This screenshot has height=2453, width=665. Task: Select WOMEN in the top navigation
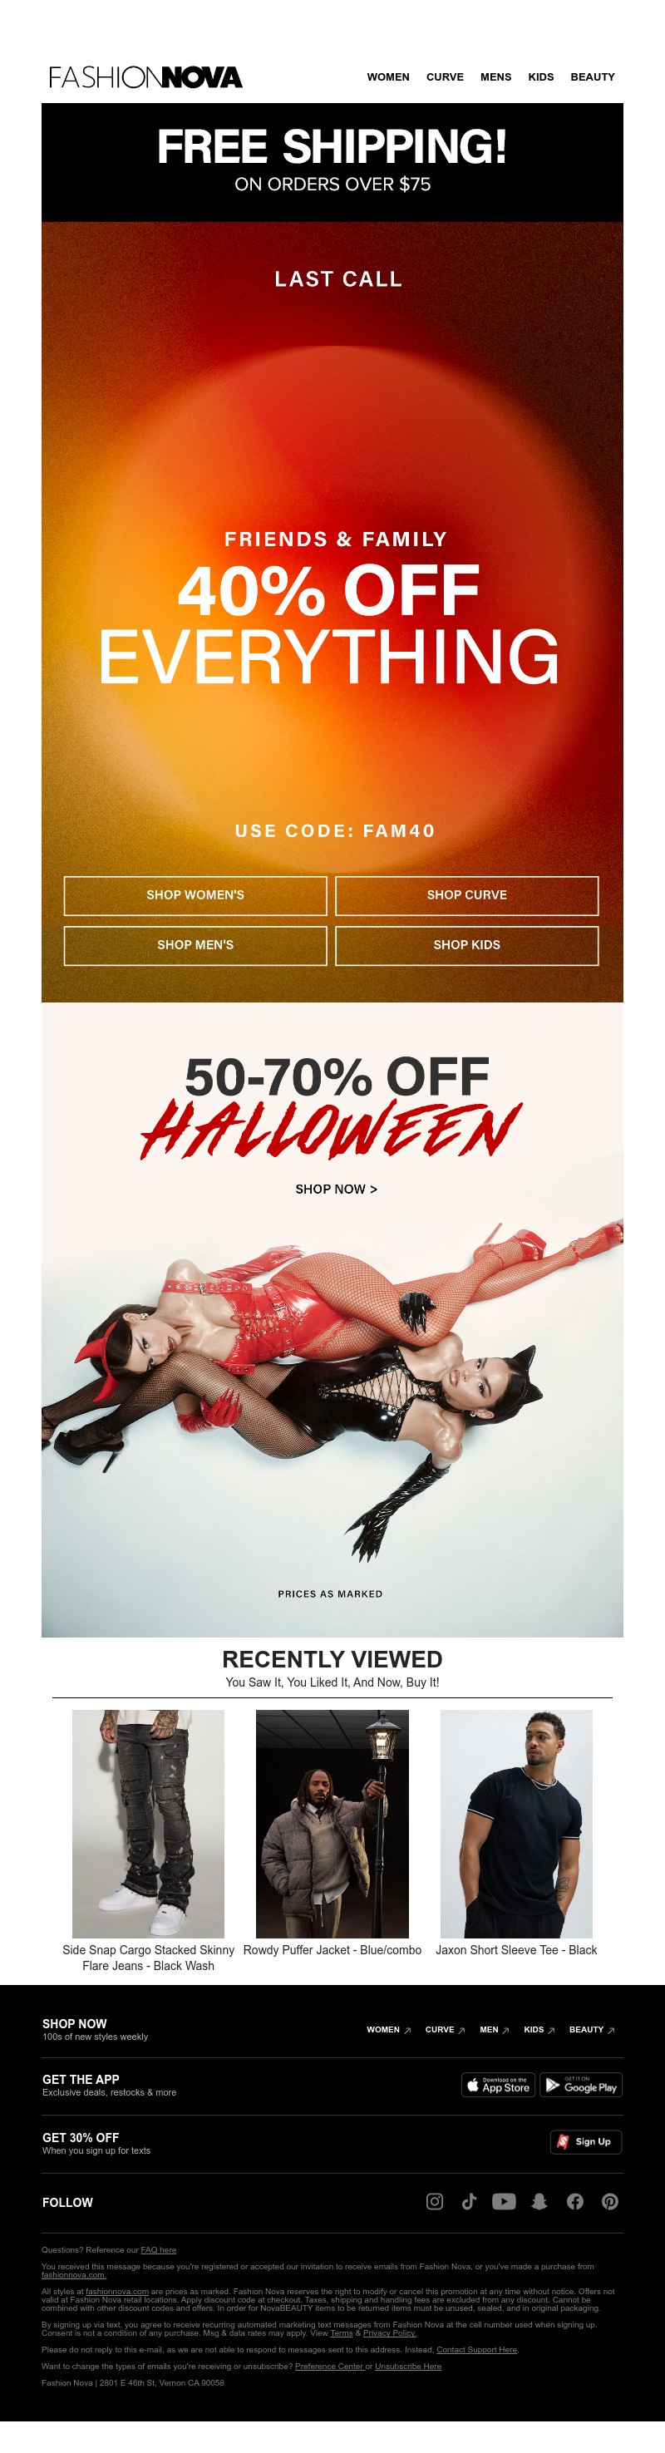(x=387, y=77)
